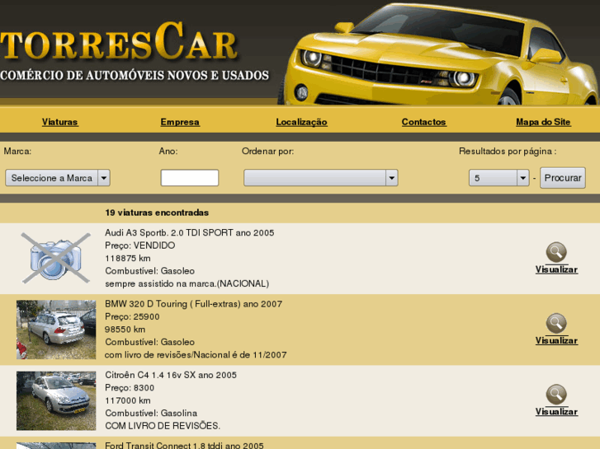Click 'COM LIVRO DE REVISÕES.' text
Viewport: 600px width, 449px height.
click(163, 426)
